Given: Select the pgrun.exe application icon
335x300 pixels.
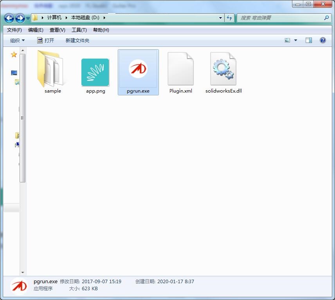Looking at the screenshot, I should (x=138, y=70).
